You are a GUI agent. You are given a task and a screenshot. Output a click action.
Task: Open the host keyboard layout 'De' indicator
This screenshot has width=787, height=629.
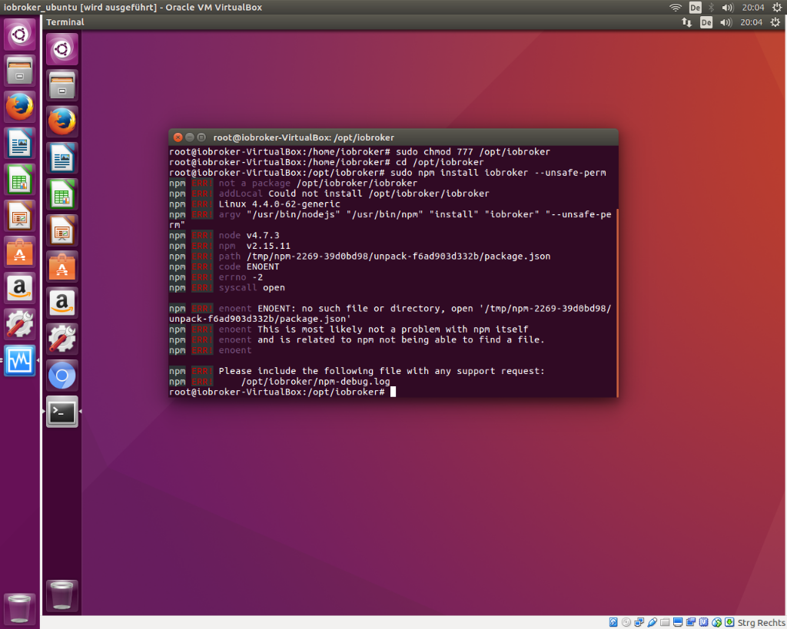click(695, 8)
